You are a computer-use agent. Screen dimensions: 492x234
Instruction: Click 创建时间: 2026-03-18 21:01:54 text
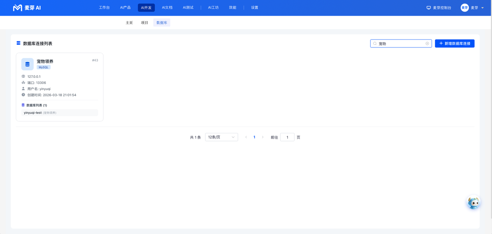point(52,95)
